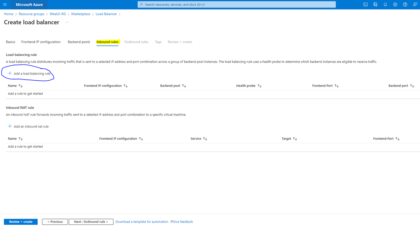The width and height of the screenshot is (420, 228).
Task: Open the feedback icon in top bar
Action: [415, 5]
